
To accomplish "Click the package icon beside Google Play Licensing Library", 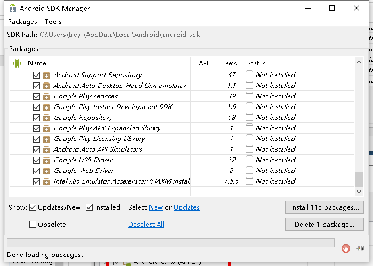I will 46,139.
